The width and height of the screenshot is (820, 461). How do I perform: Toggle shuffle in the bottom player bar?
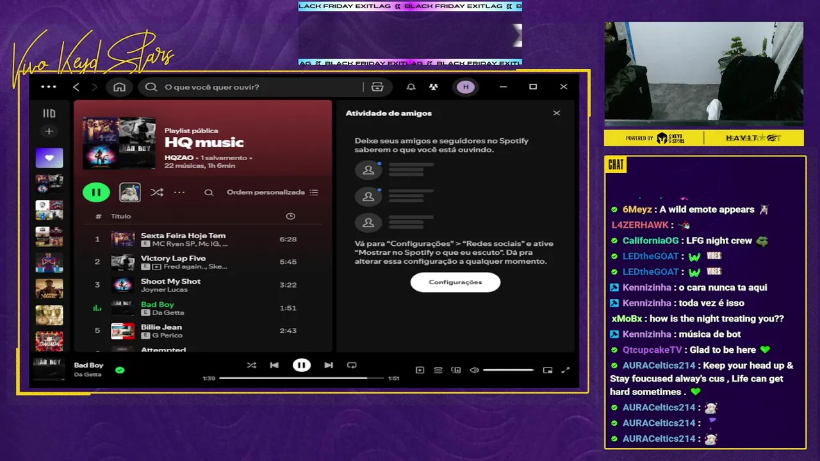click(x=251, y=365)
